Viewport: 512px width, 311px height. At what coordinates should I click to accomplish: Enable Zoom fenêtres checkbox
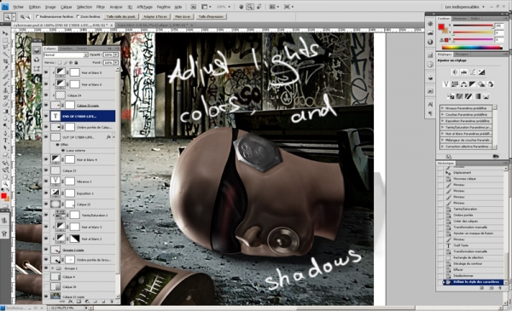tap(78, 16)
